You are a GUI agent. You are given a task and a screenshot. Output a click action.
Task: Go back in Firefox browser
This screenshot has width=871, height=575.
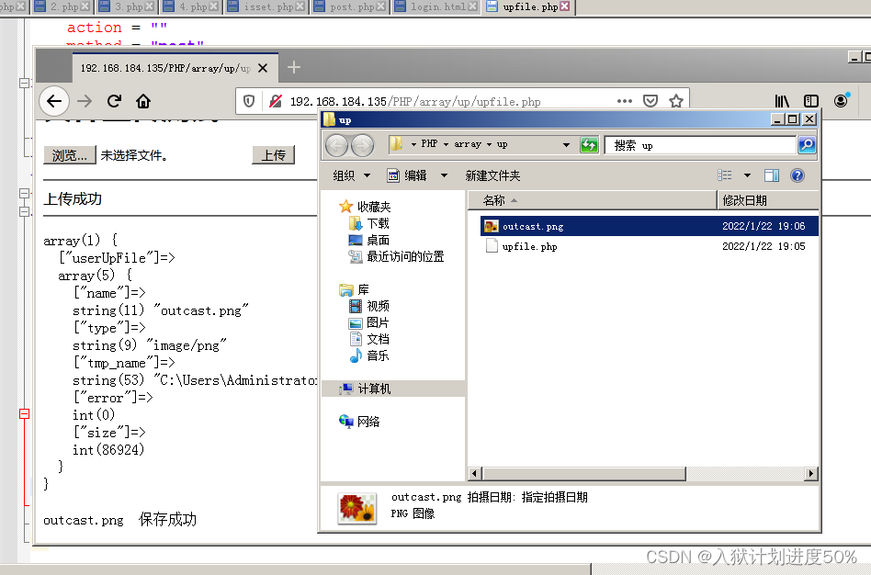pos(54,101)
